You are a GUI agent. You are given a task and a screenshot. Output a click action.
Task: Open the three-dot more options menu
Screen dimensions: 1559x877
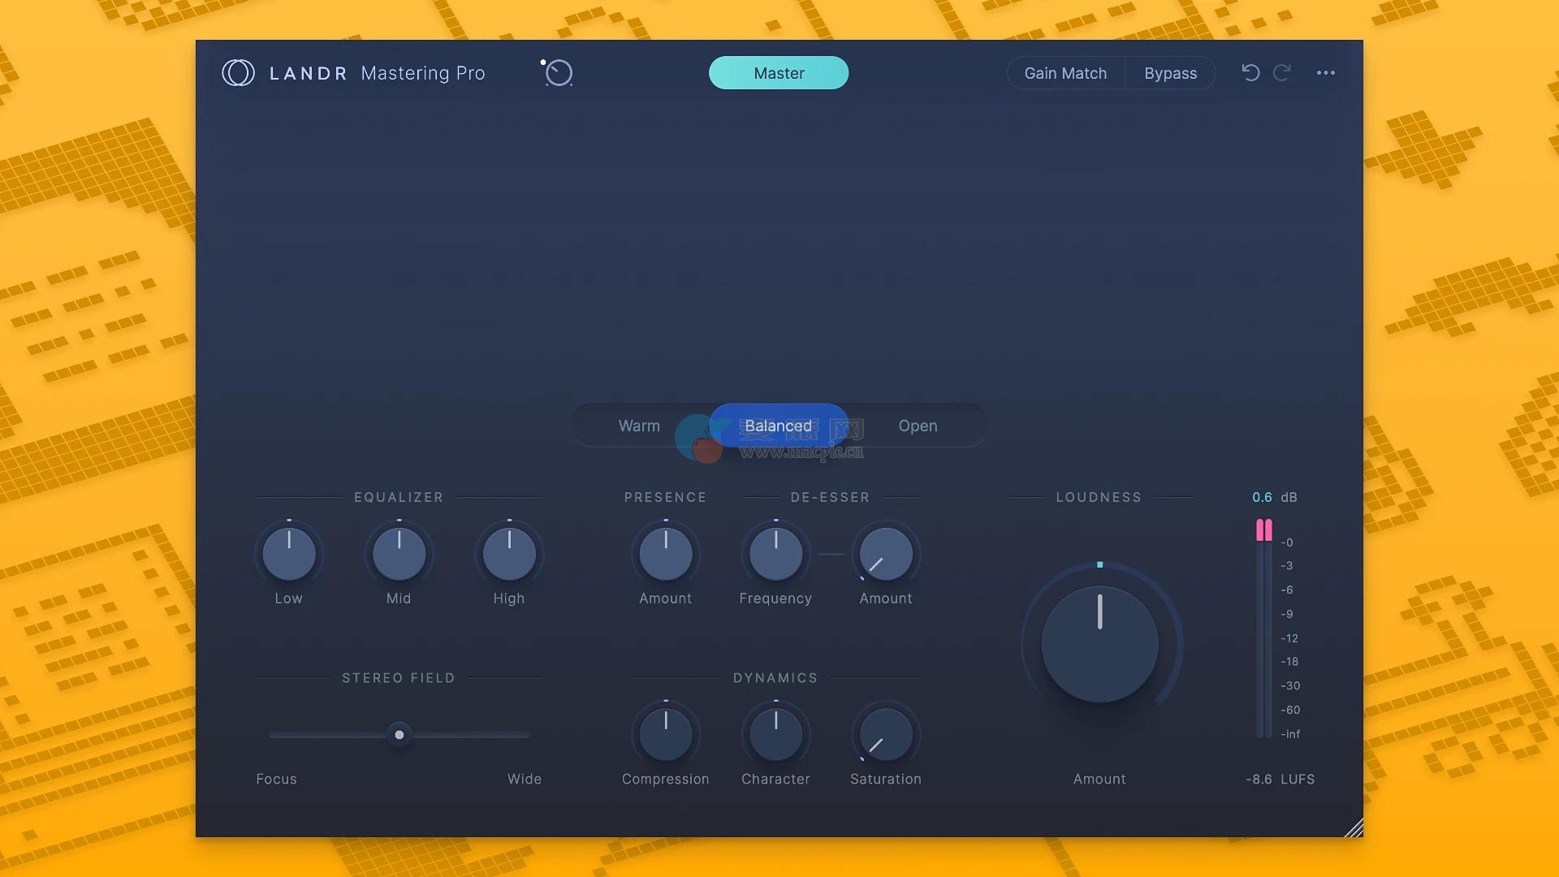[x=1325, y=73]
